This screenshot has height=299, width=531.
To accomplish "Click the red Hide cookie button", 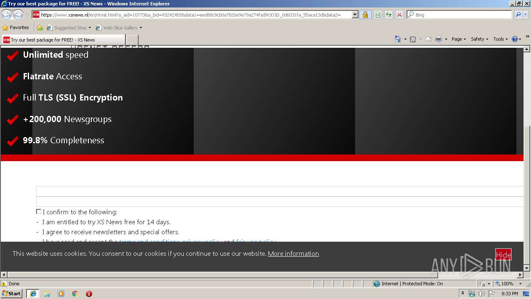I will coord(503,255).
